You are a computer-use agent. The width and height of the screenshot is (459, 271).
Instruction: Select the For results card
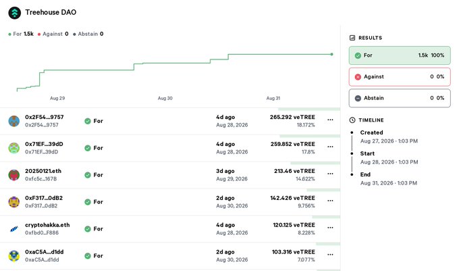400,55
